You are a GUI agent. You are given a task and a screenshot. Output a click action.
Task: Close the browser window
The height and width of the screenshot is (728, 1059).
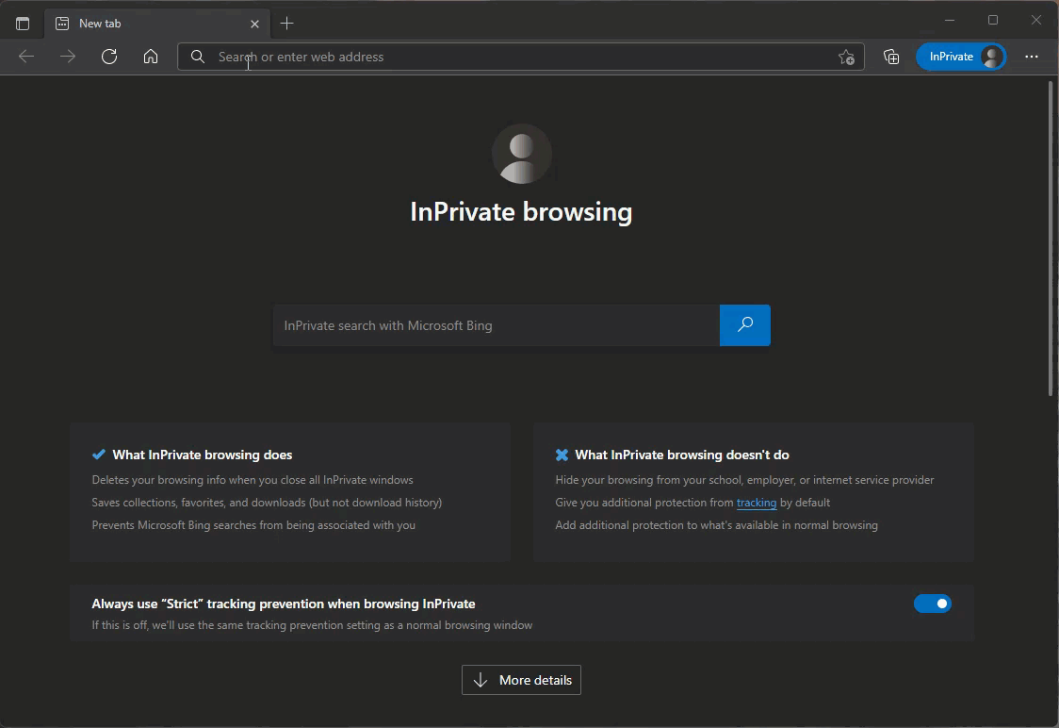point(1036,21)
